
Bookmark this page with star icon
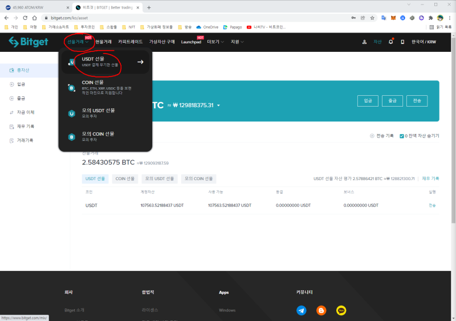pos(372,18)
